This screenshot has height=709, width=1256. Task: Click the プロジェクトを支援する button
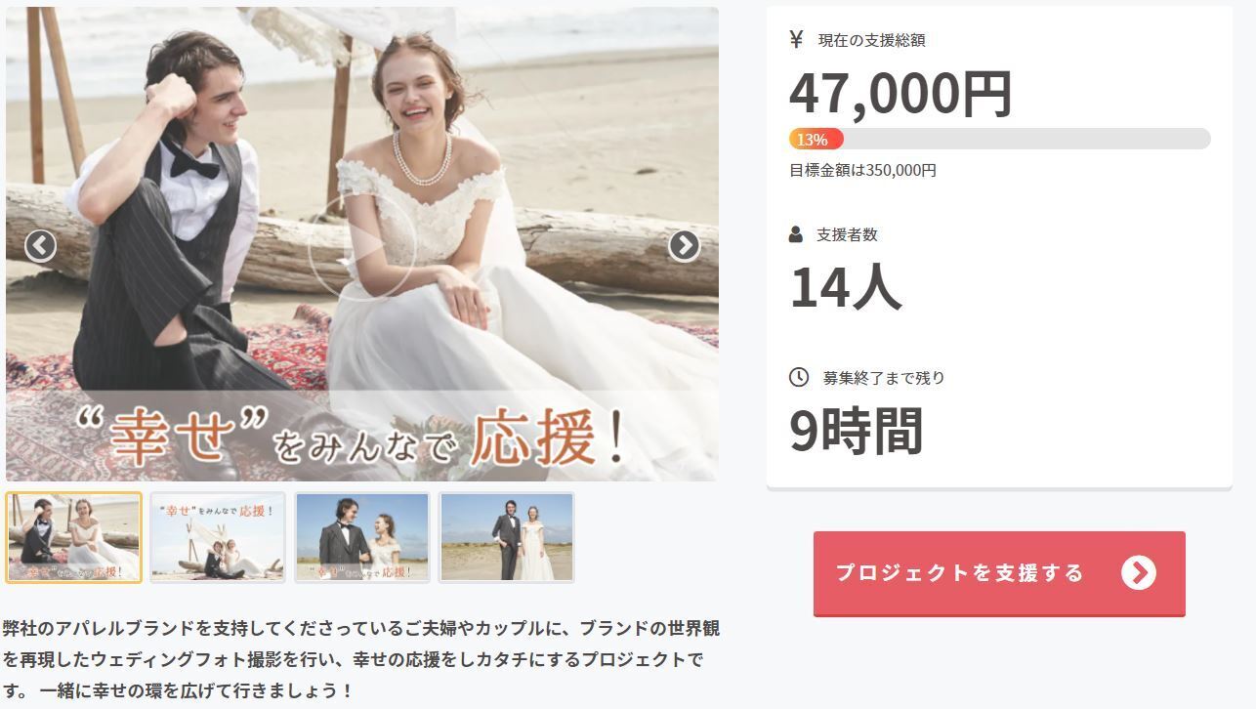click(x=999, y=573)
